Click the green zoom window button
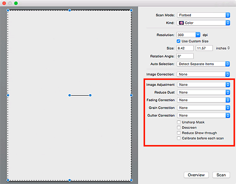236x184 pixels. [x=16, y=3]
